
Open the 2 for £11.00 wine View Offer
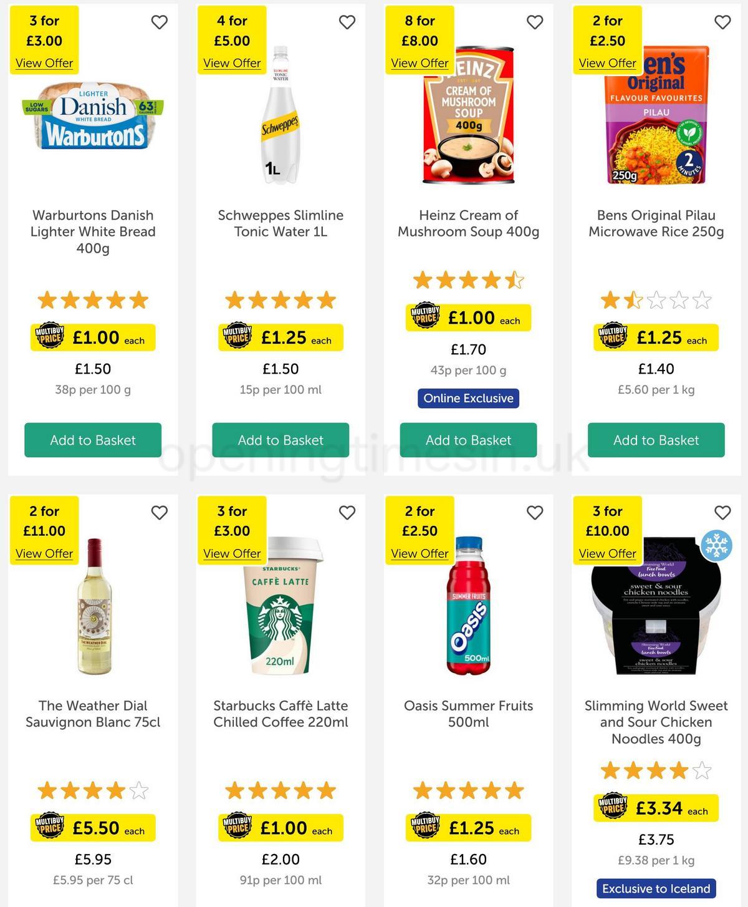point(44,553)
